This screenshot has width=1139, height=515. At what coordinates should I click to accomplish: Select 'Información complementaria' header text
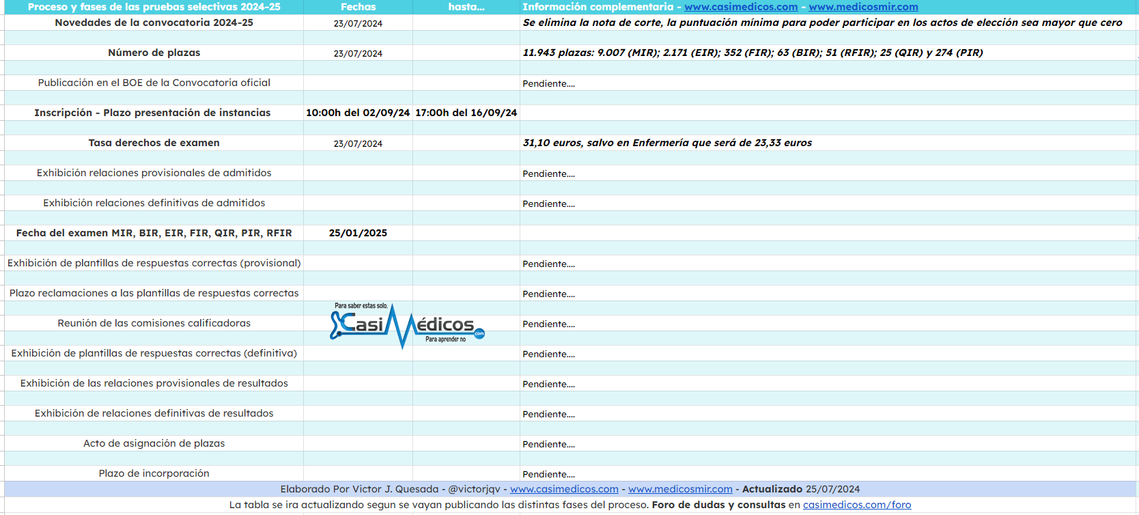[x=598, y=7]
